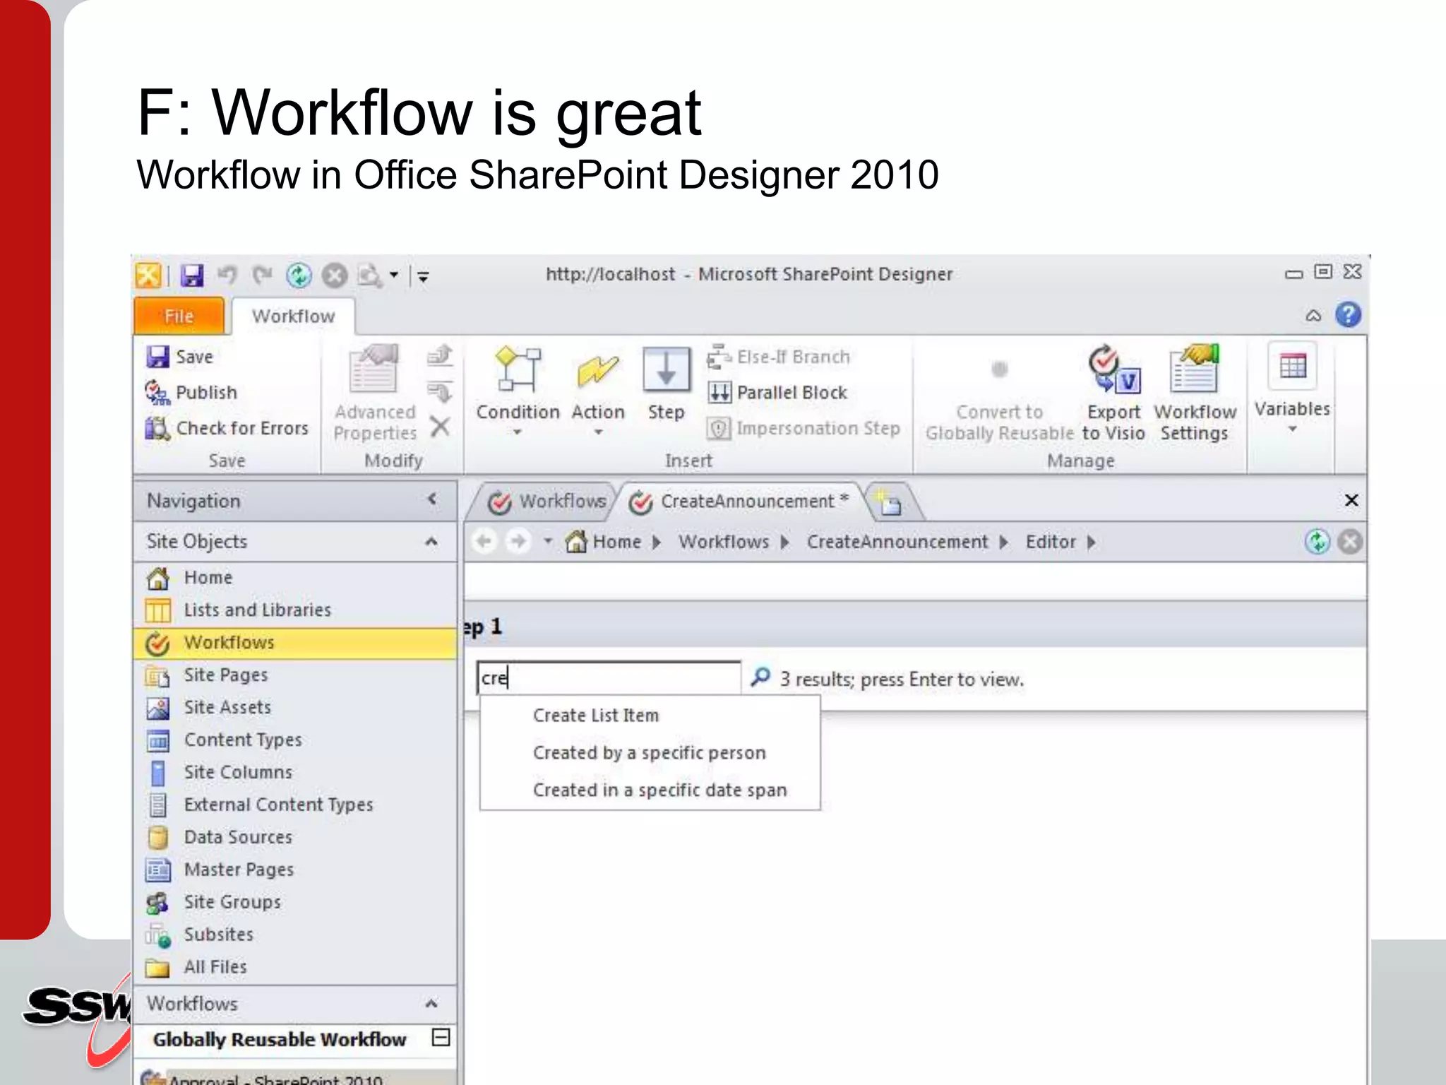Open the File tab

pyautogui.click(x=179, y=316)
